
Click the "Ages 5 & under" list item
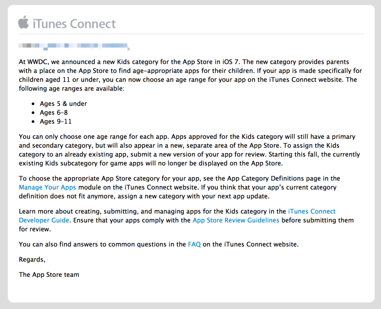pyautogui.click(x=63, y=104)
